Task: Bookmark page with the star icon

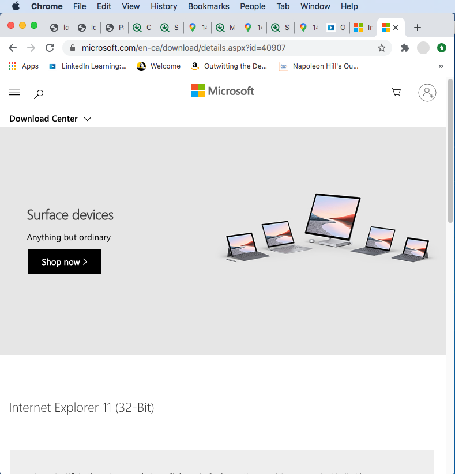Action: tap(382, 48)
